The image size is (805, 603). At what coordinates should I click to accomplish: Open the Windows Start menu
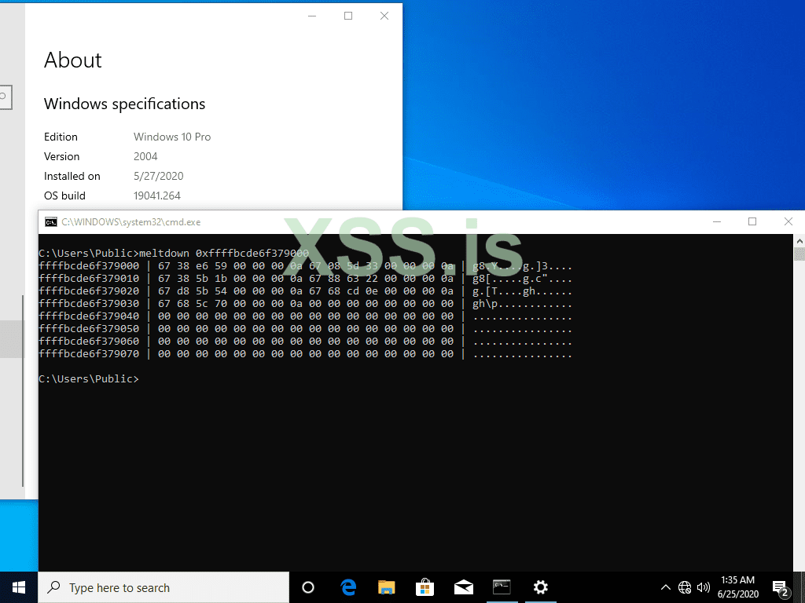point(18,587)
